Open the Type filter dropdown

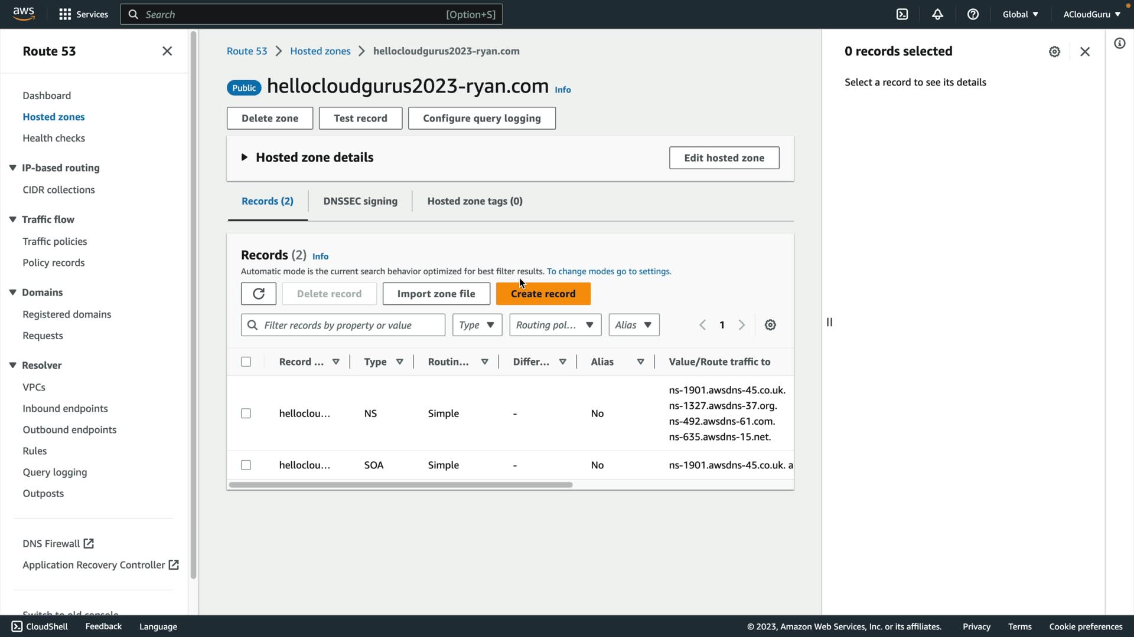(x=477, y=325)
